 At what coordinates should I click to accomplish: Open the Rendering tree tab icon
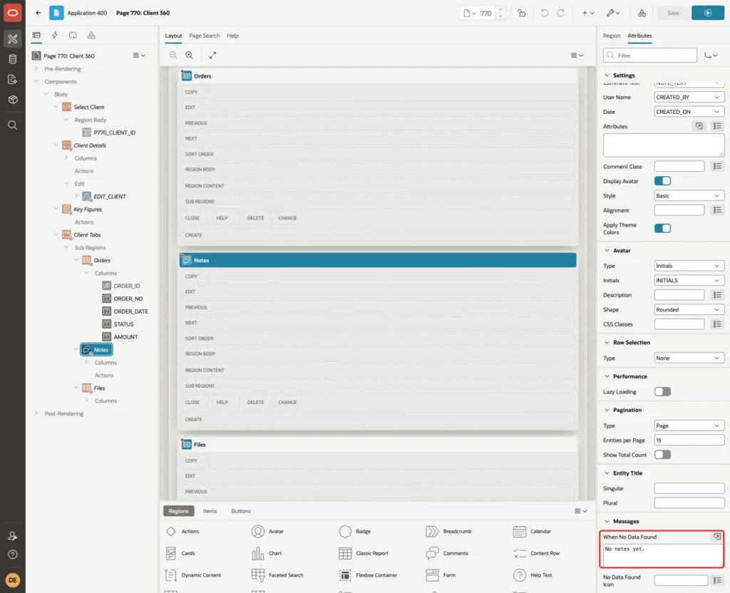pos(36,36)
